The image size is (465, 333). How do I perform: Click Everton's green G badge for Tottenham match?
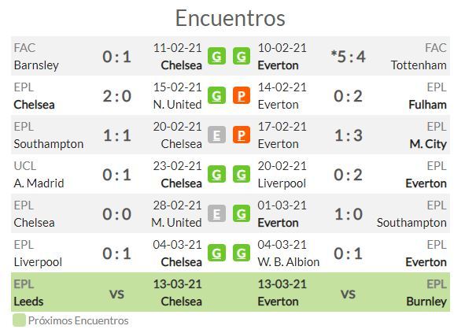coord(241,56)
